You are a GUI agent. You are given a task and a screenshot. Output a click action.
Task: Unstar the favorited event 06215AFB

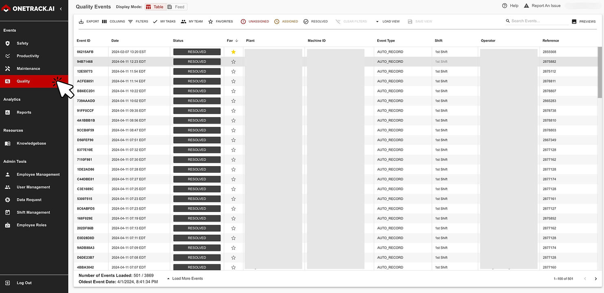click(x=233, y=52)
